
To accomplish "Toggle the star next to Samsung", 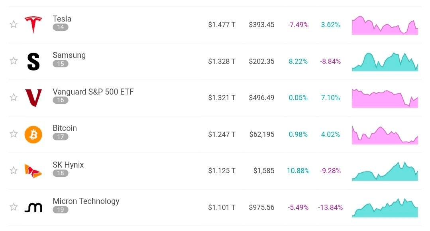I will click(14, 61).
